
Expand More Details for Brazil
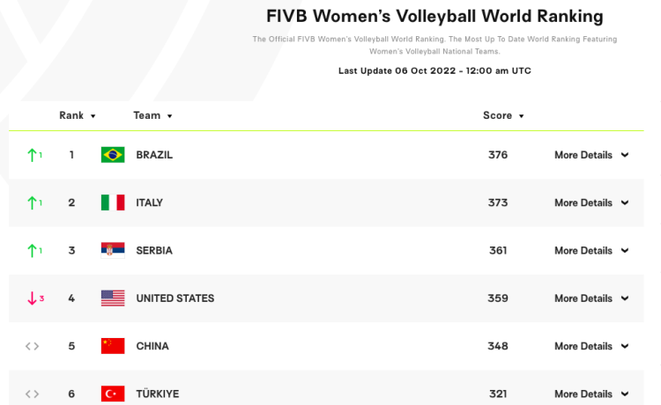(591, 155)
